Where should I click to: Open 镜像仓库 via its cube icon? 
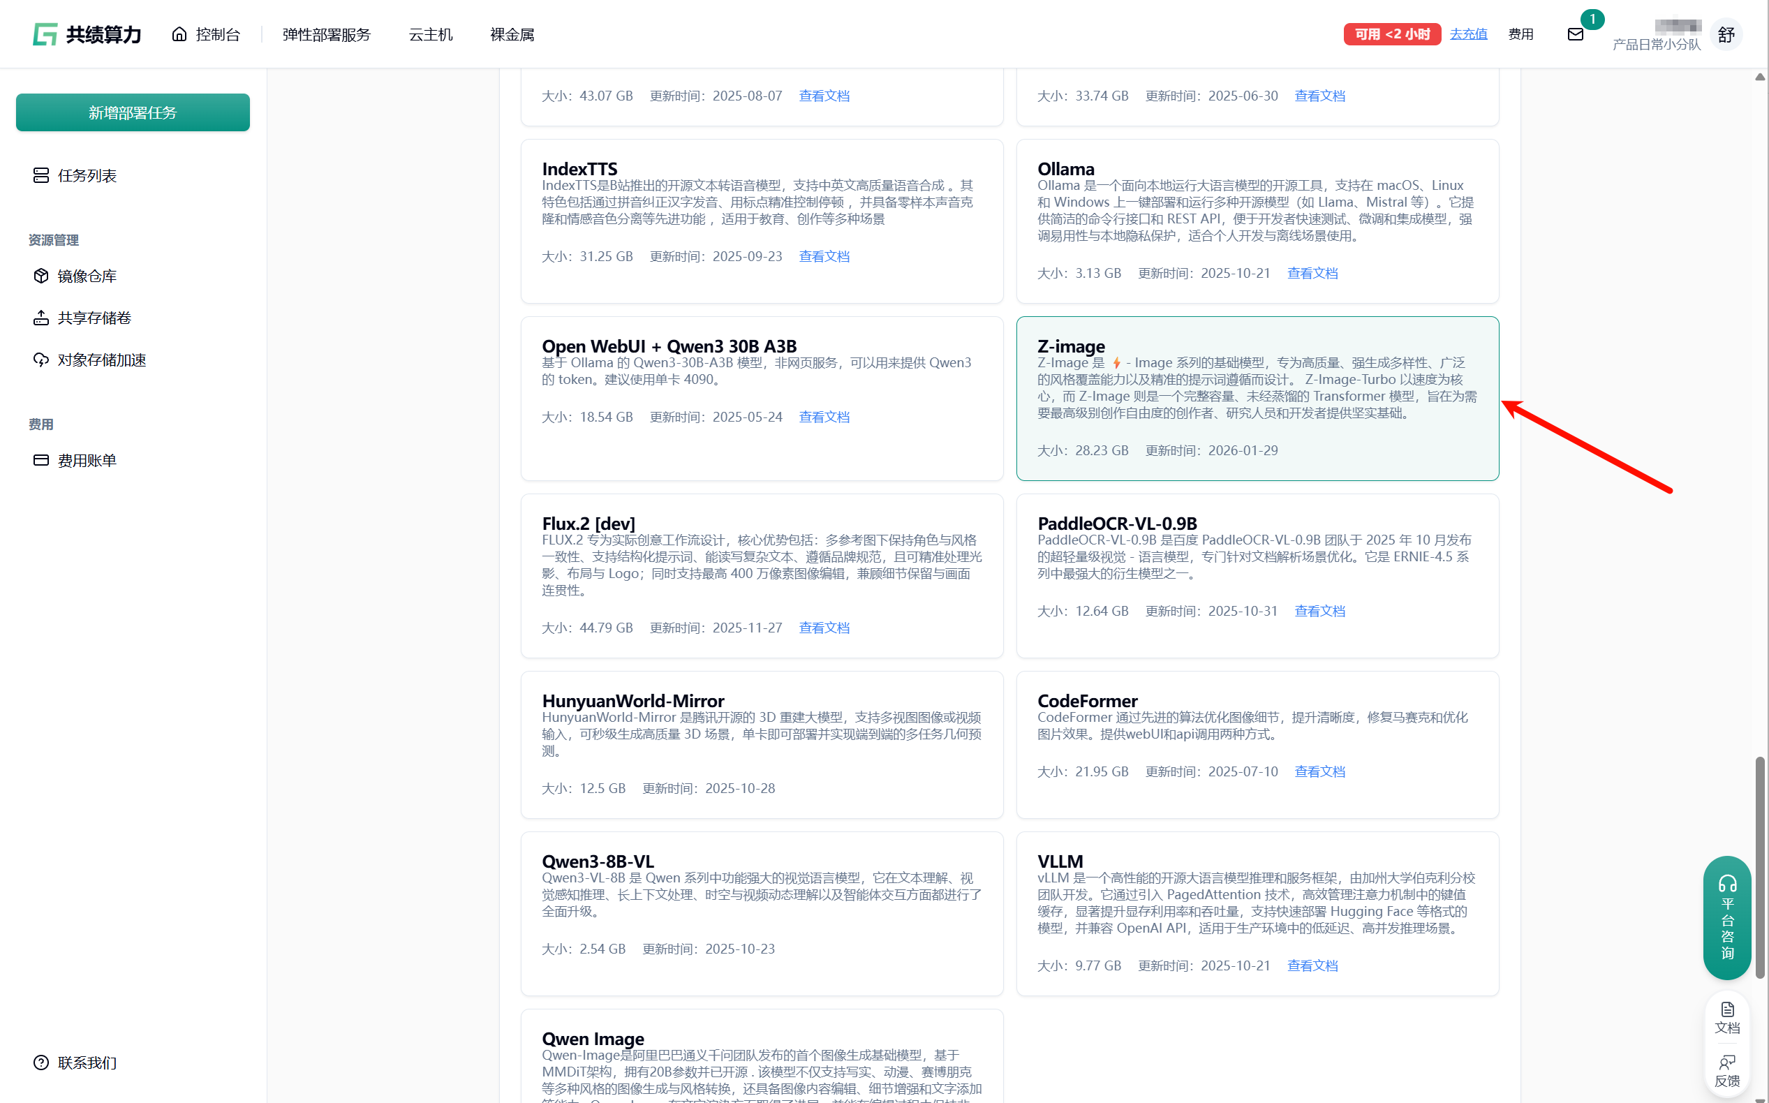pyautogui.click(x=41, y=276)
